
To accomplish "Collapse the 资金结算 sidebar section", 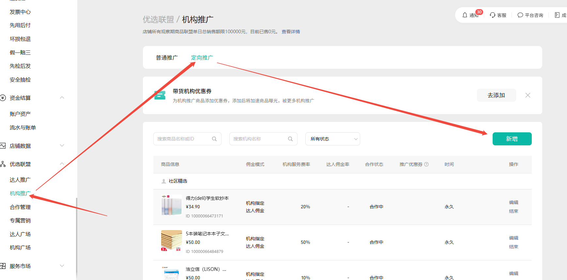I will 62,98.
